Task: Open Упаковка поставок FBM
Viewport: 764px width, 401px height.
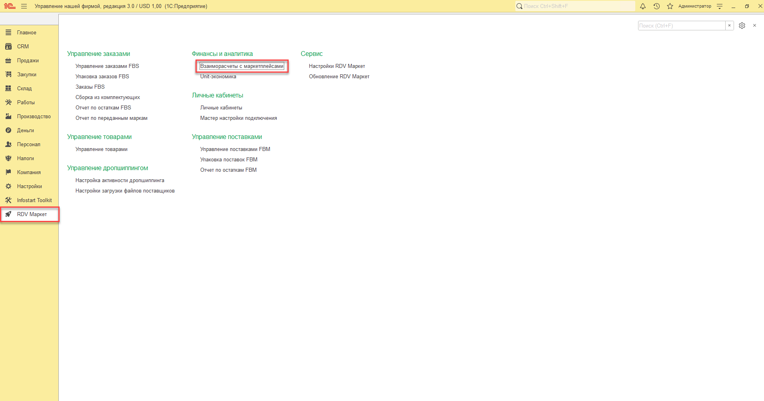Action: coord(229,159)
